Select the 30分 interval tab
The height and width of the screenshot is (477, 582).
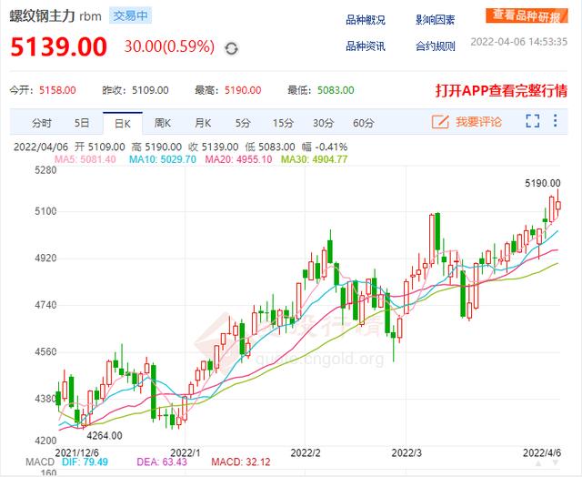point(323,122)
